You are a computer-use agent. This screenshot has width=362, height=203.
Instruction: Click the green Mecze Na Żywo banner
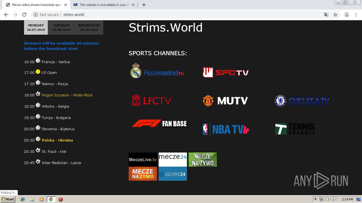pos(203,160)
